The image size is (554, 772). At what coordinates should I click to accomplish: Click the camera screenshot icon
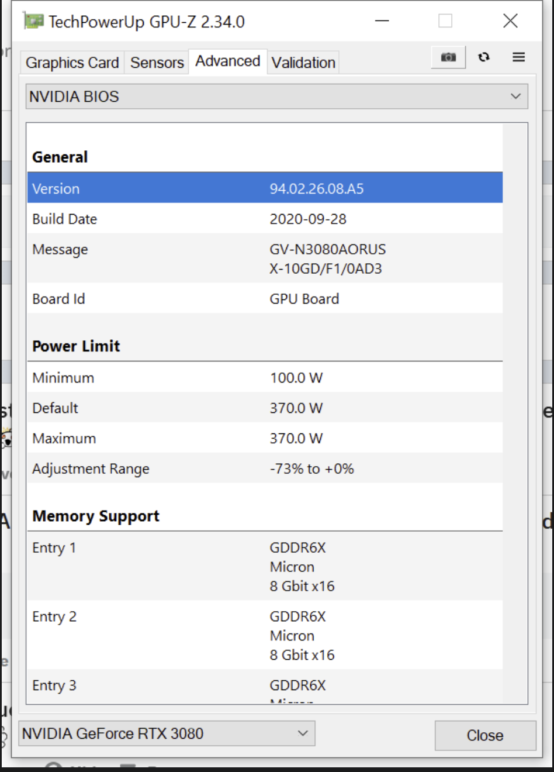click(448, 57)
